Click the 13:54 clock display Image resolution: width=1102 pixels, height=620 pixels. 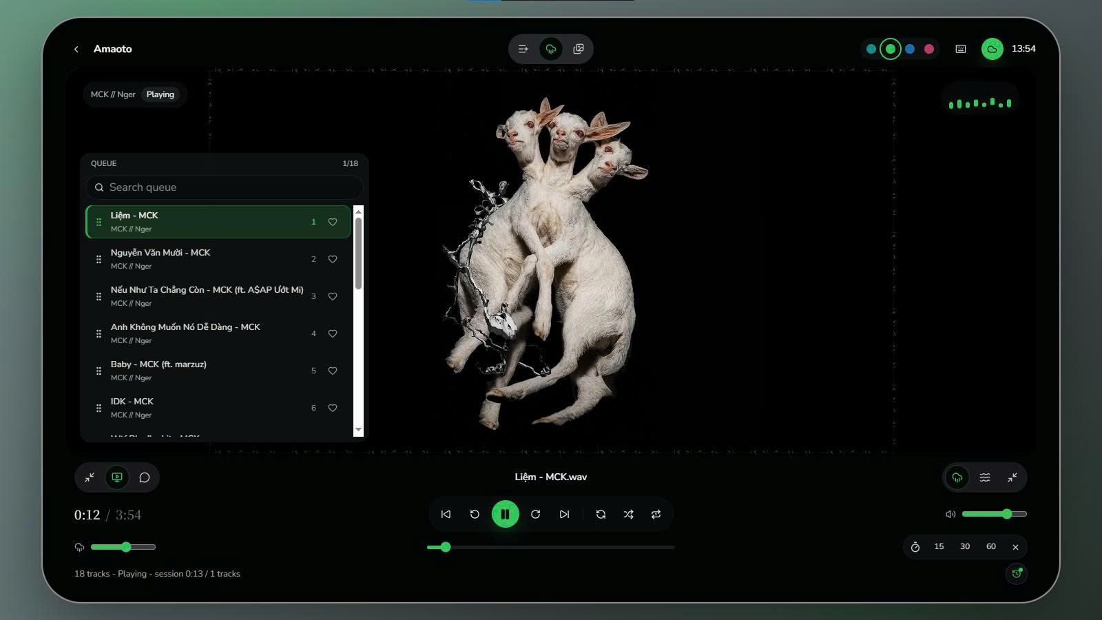coord(1023,49)
